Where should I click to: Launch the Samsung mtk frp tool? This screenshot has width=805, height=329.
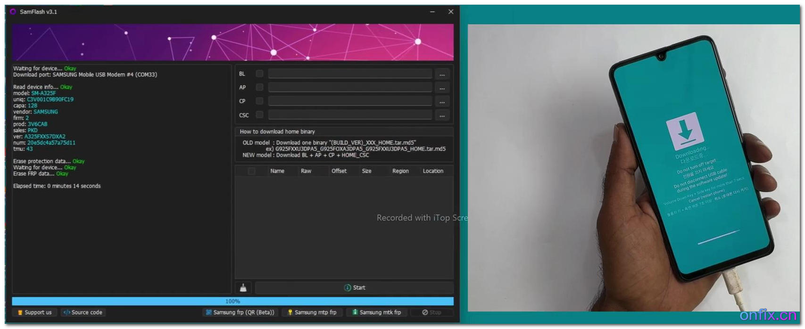[x=376, y=313]
